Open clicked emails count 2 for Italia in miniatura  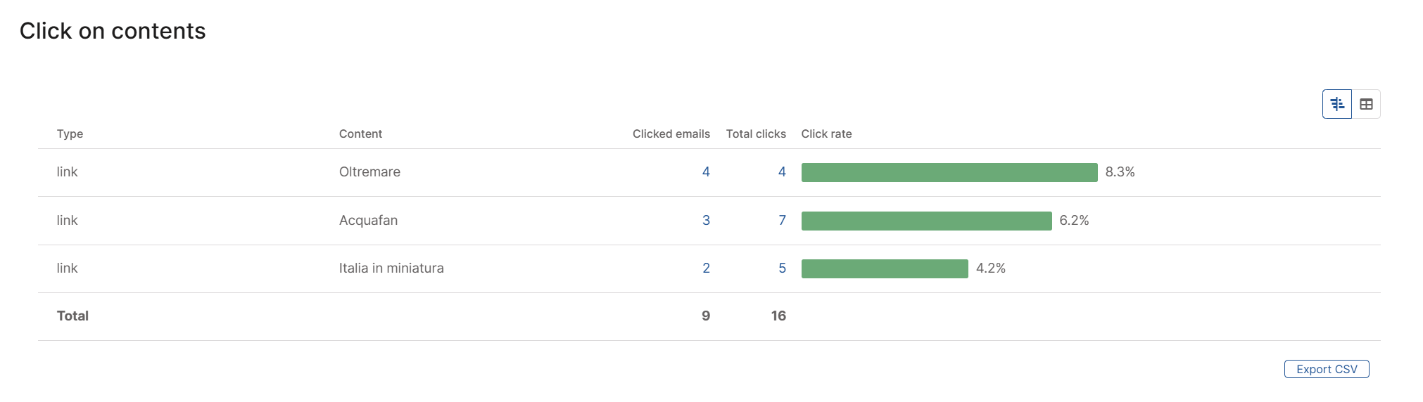tap(706, 268)
